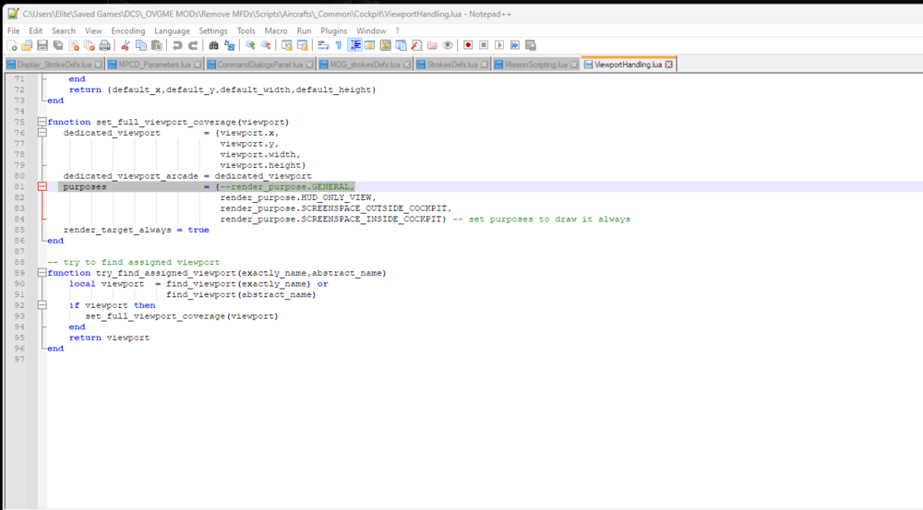923x510 pixels.
Task: Toggle Word Wrap toolbar button
Action: tap(323, 45)
